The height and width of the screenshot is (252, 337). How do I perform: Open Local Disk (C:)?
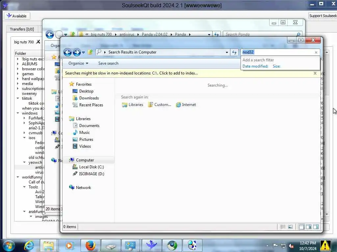[x=91, y=167]
